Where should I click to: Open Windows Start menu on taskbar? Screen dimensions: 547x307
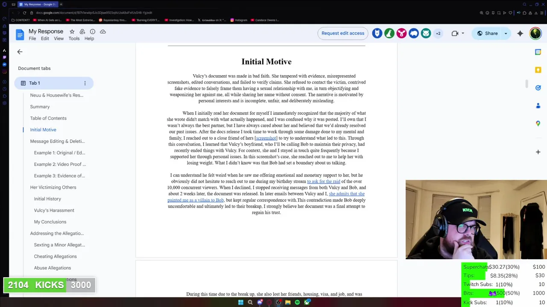click(x=241, y=302)
